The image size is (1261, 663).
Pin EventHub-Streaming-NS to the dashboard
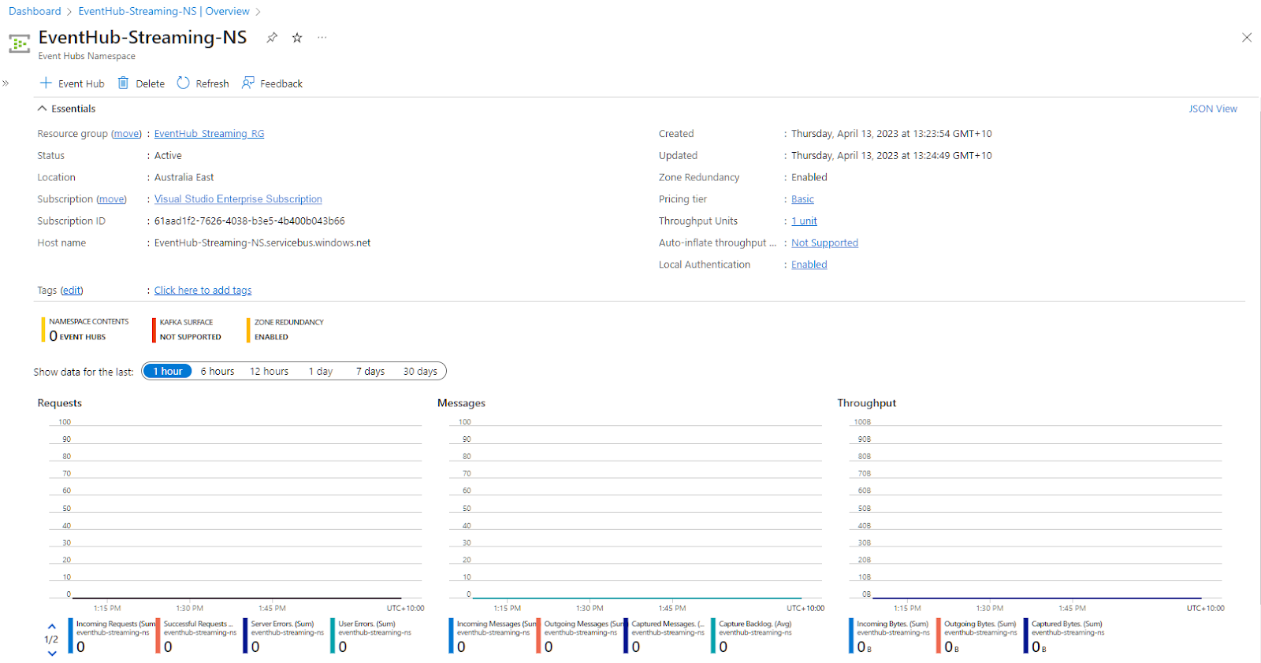pyautogui.click(x=272, y=38)
